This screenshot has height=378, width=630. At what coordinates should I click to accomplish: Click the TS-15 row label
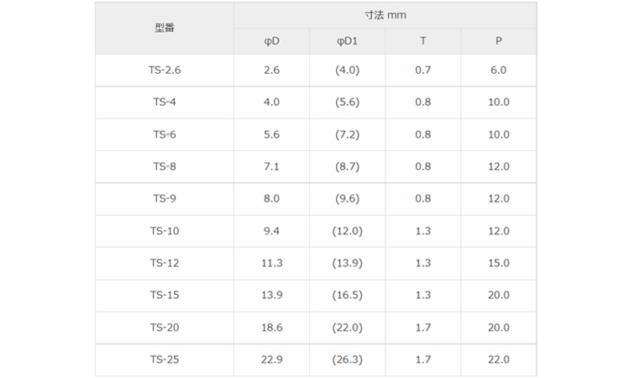point(165,295)
